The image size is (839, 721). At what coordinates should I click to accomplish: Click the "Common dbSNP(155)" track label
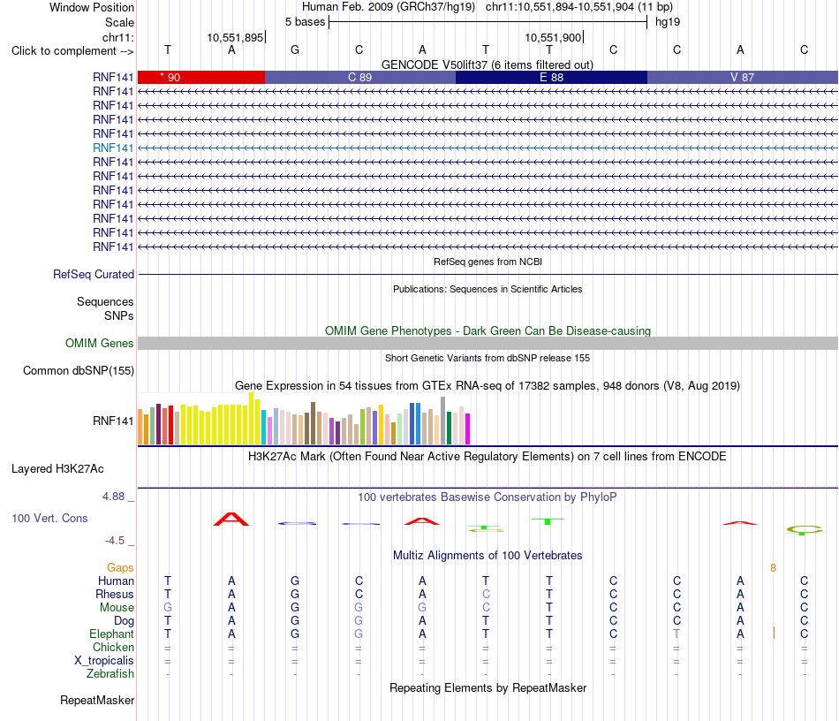(x=78, y=370)
